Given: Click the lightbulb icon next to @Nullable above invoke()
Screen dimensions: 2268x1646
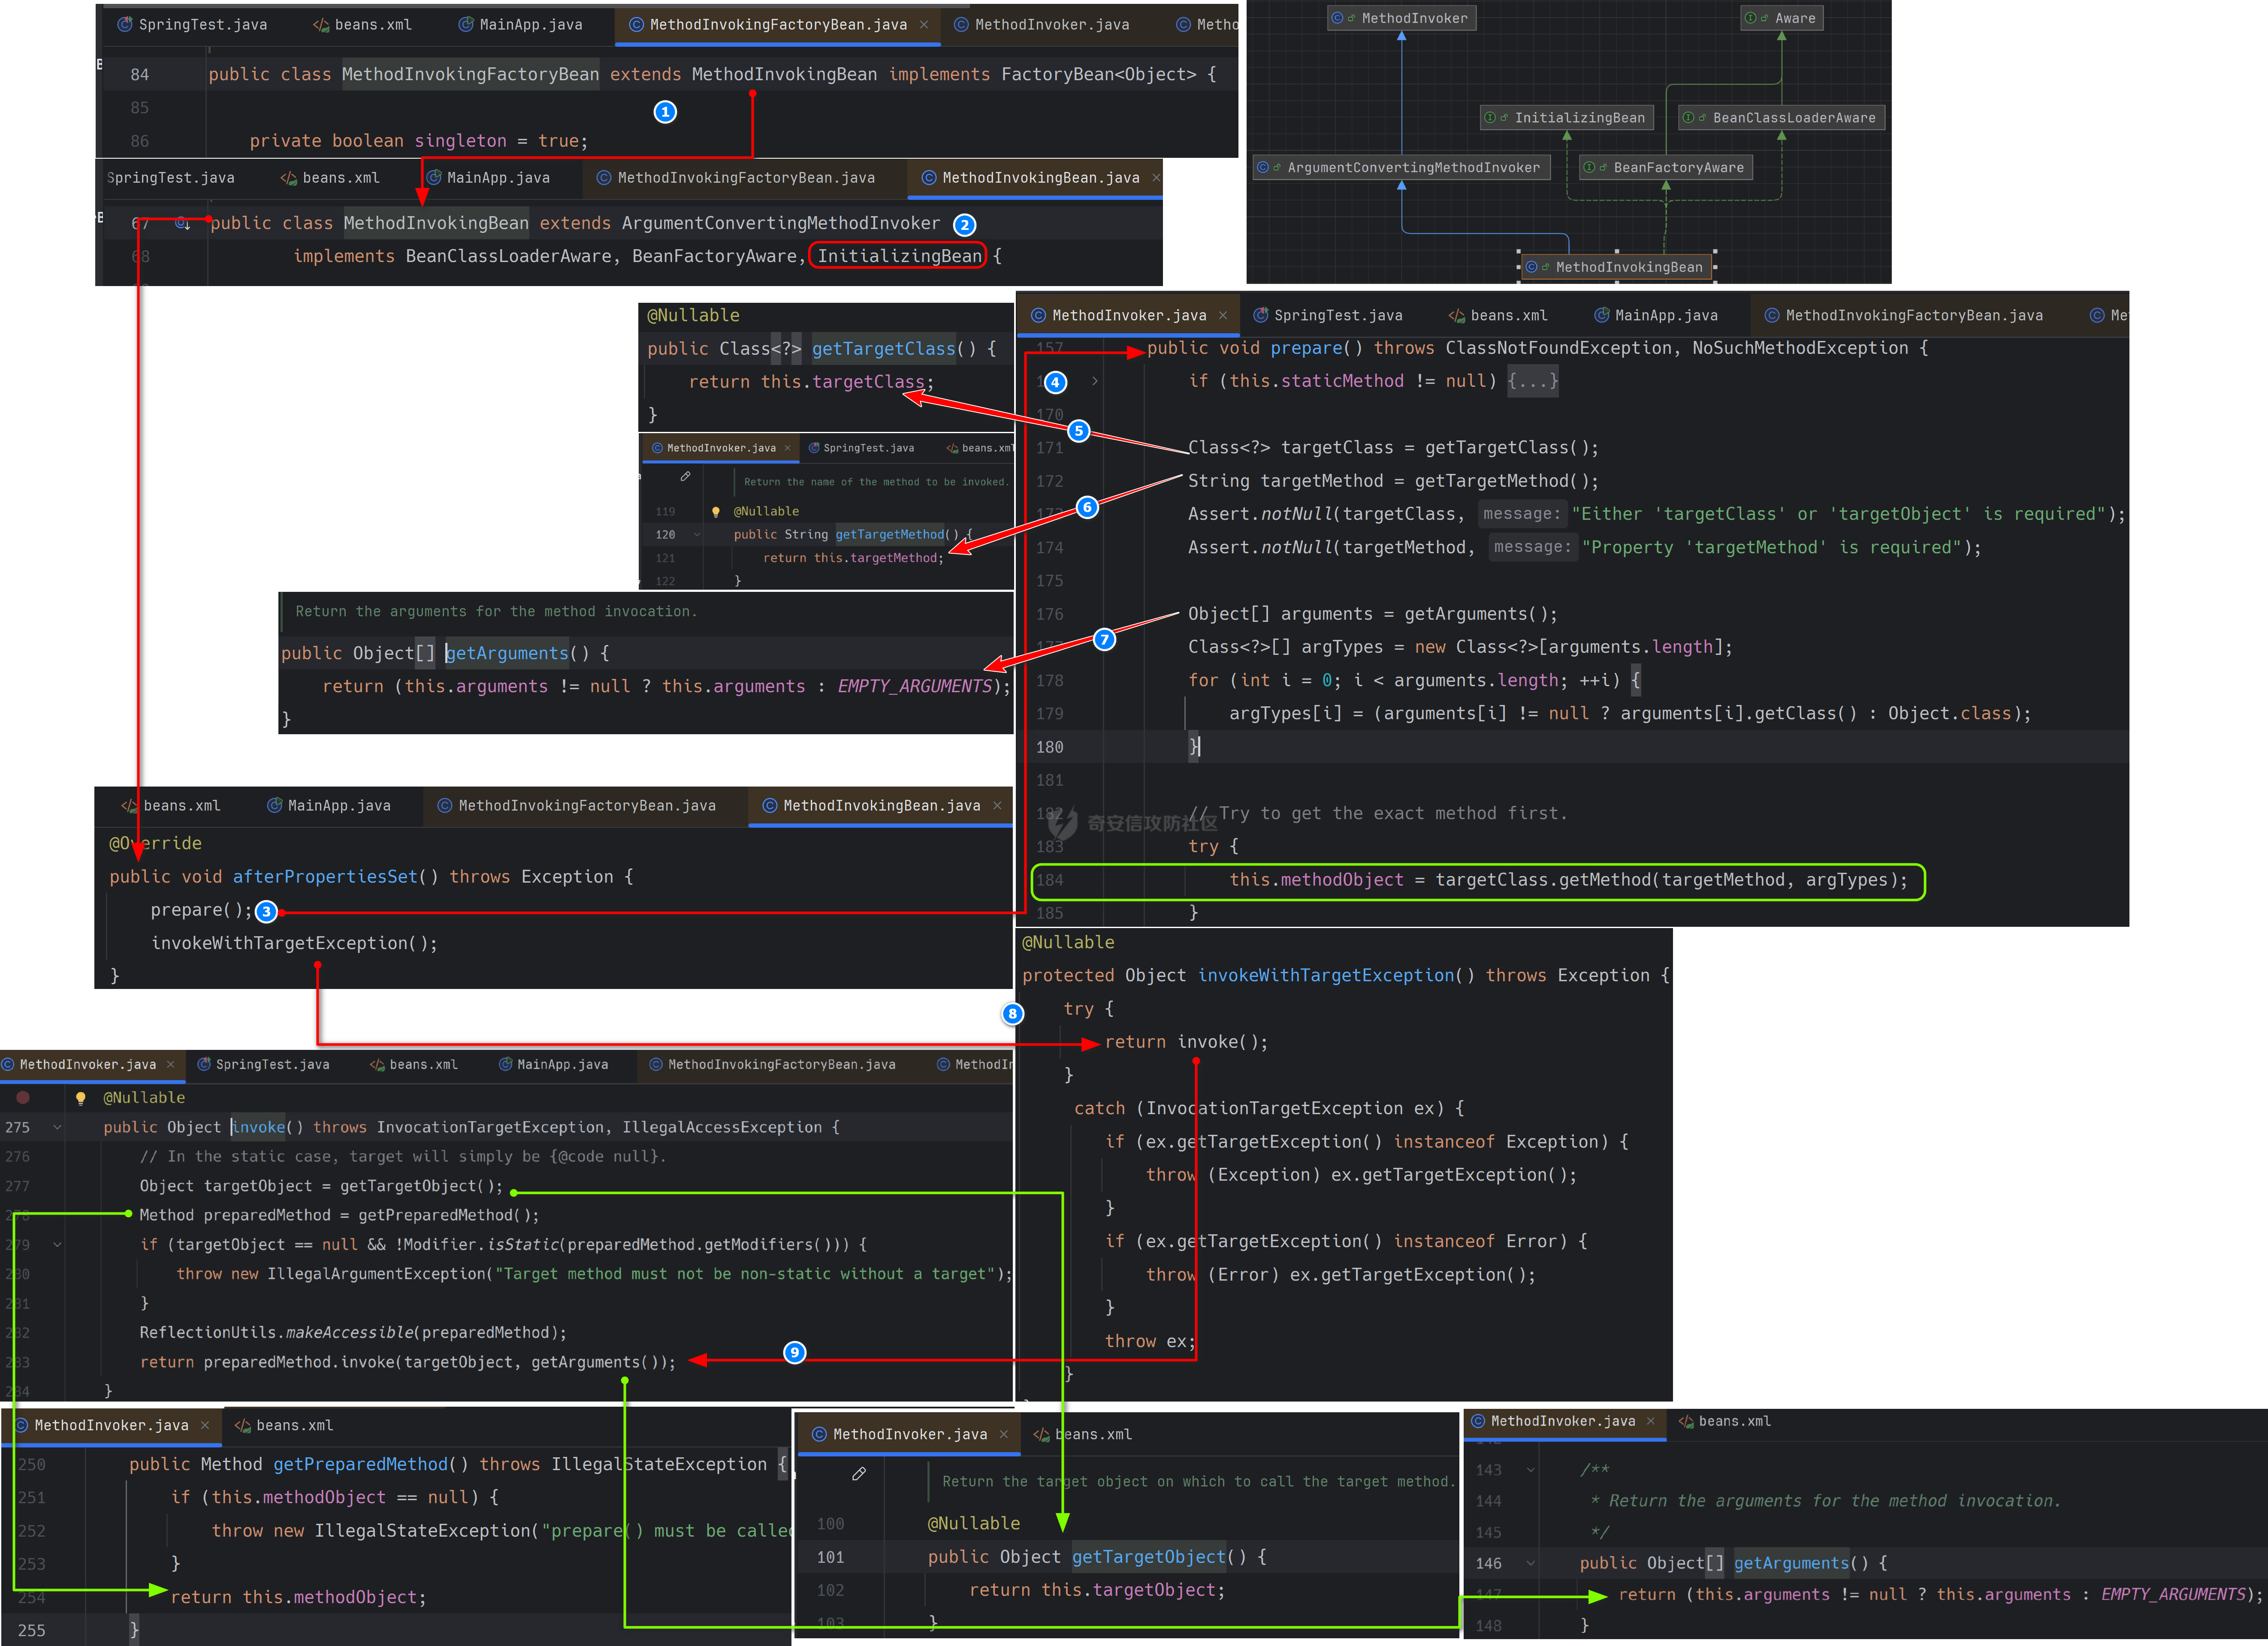Looking at the screenshot, I should [x=81, y=1098].
